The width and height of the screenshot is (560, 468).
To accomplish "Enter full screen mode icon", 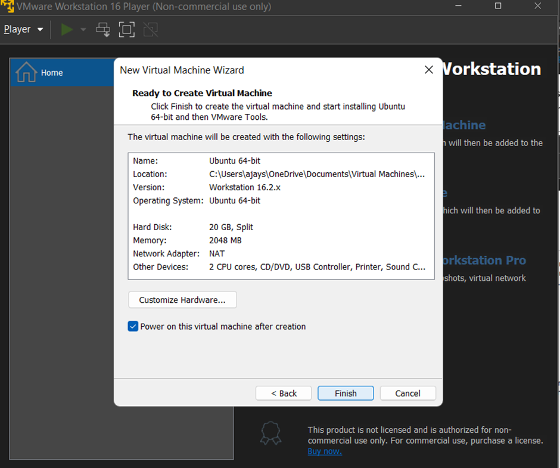I will coord(127,29).
